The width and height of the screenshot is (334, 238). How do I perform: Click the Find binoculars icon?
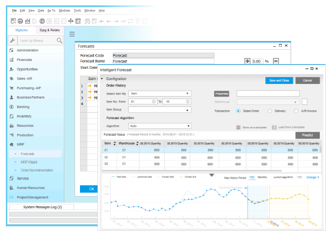click(87, 21)
